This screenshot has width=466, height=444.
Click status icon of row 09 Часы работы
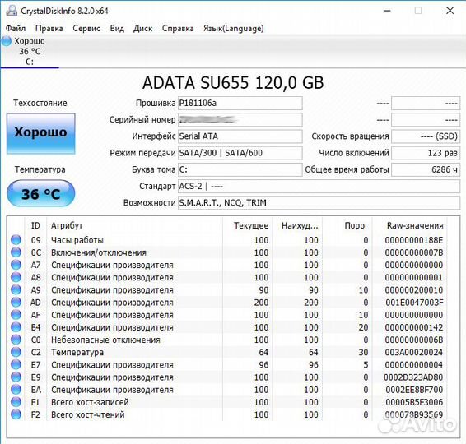pos(16,240)
